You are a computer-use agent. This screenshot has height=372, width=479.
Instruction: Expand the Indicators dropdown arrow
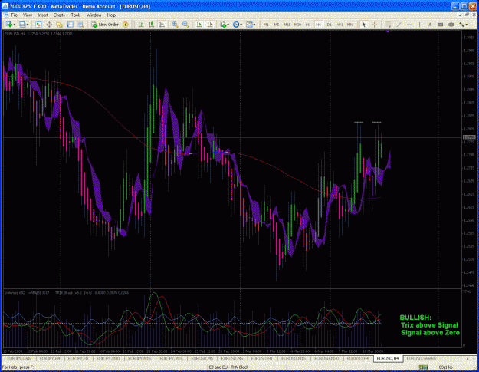click(x=228, y=25)
